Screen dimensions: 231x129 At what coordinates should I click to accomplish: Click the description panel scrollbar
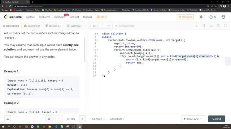(84, 50)
